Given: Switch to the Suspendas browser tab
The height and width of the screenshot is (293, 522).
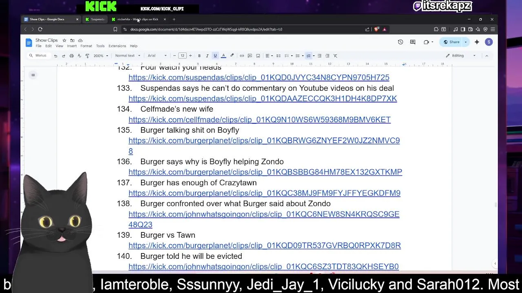Looking at the screenshot, I should click(95, 19).
